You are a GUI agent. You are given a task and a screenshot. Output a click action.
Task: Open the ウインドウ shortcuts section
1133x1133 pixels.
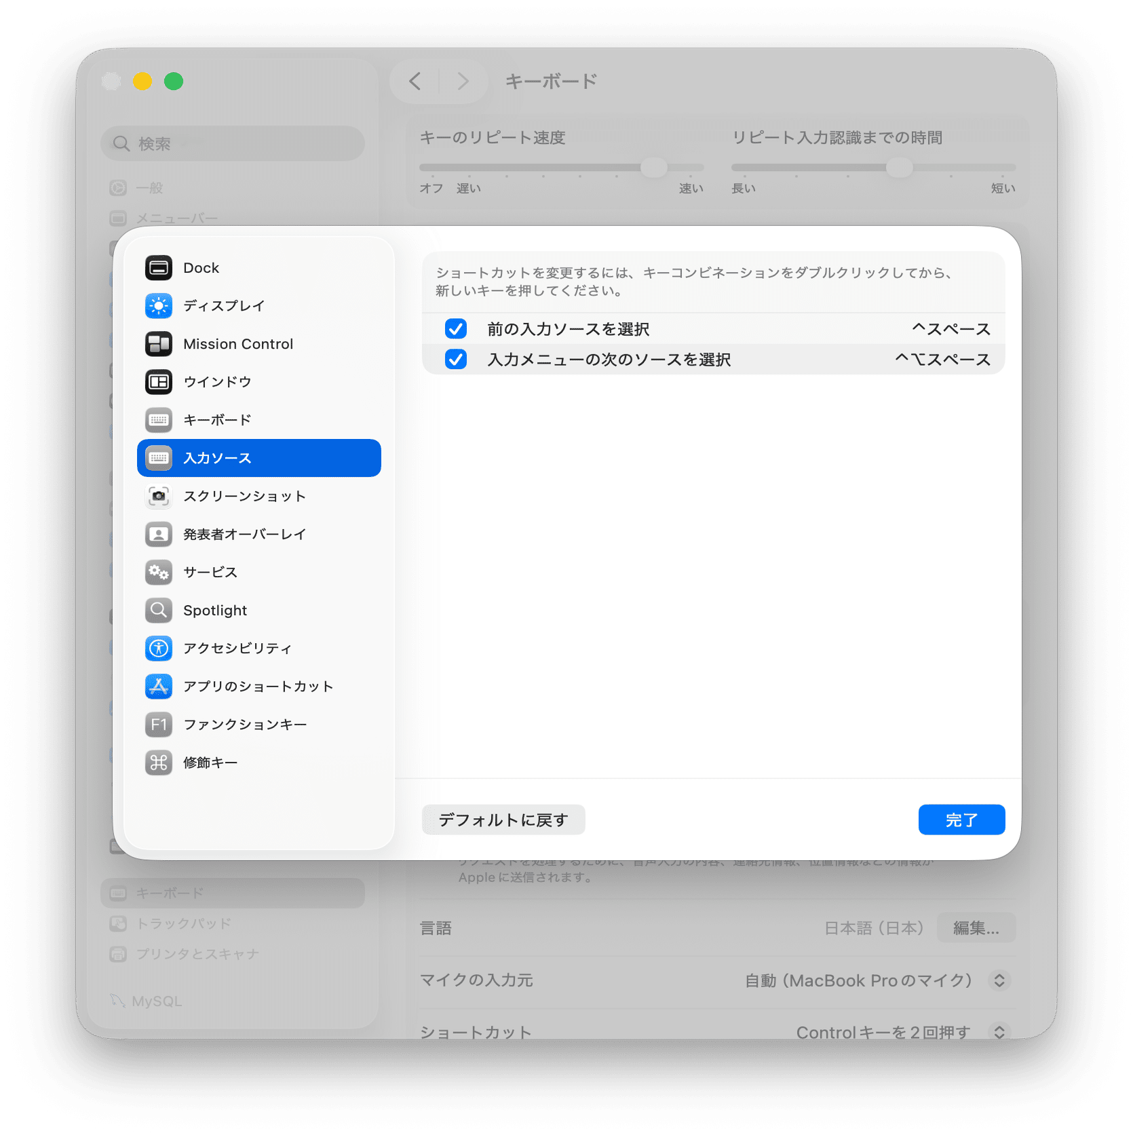click(x=216, y=381)
